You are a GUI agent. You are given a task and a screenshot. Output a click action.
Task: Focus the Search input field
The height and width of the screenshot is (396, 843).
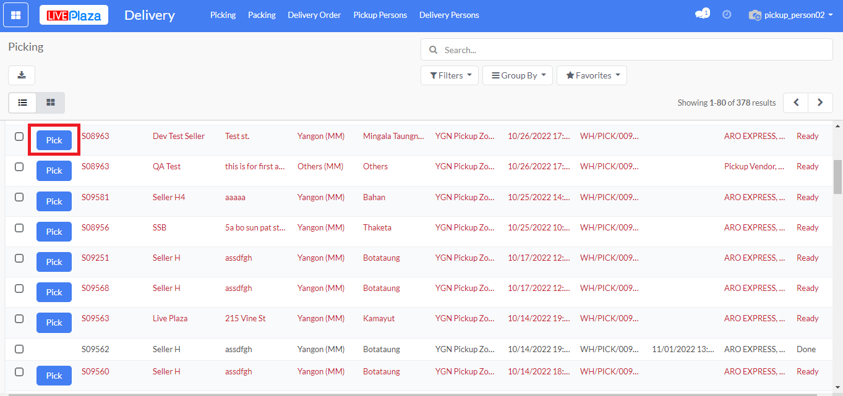click(627, 50)
